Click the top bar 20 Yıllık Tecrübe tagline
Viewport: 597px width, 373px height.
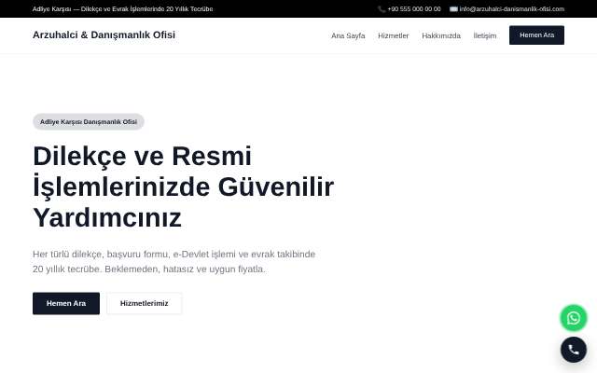[x=122, y=9]
